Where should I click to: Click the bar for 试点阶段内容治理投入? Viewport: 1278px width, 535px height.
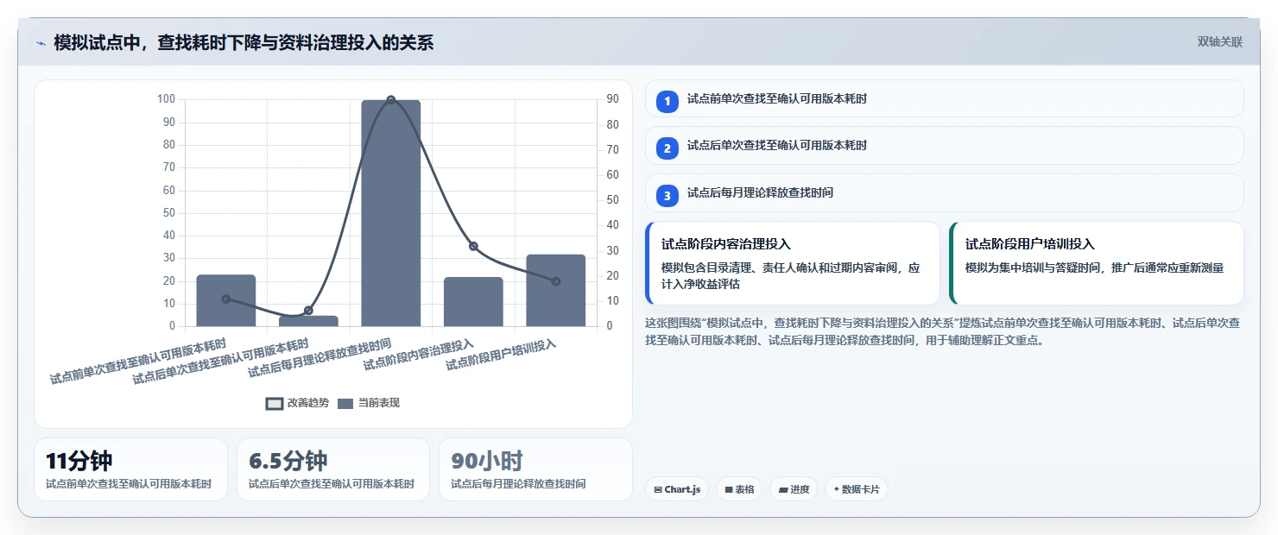pyautogui.click(x=473, y=302)
